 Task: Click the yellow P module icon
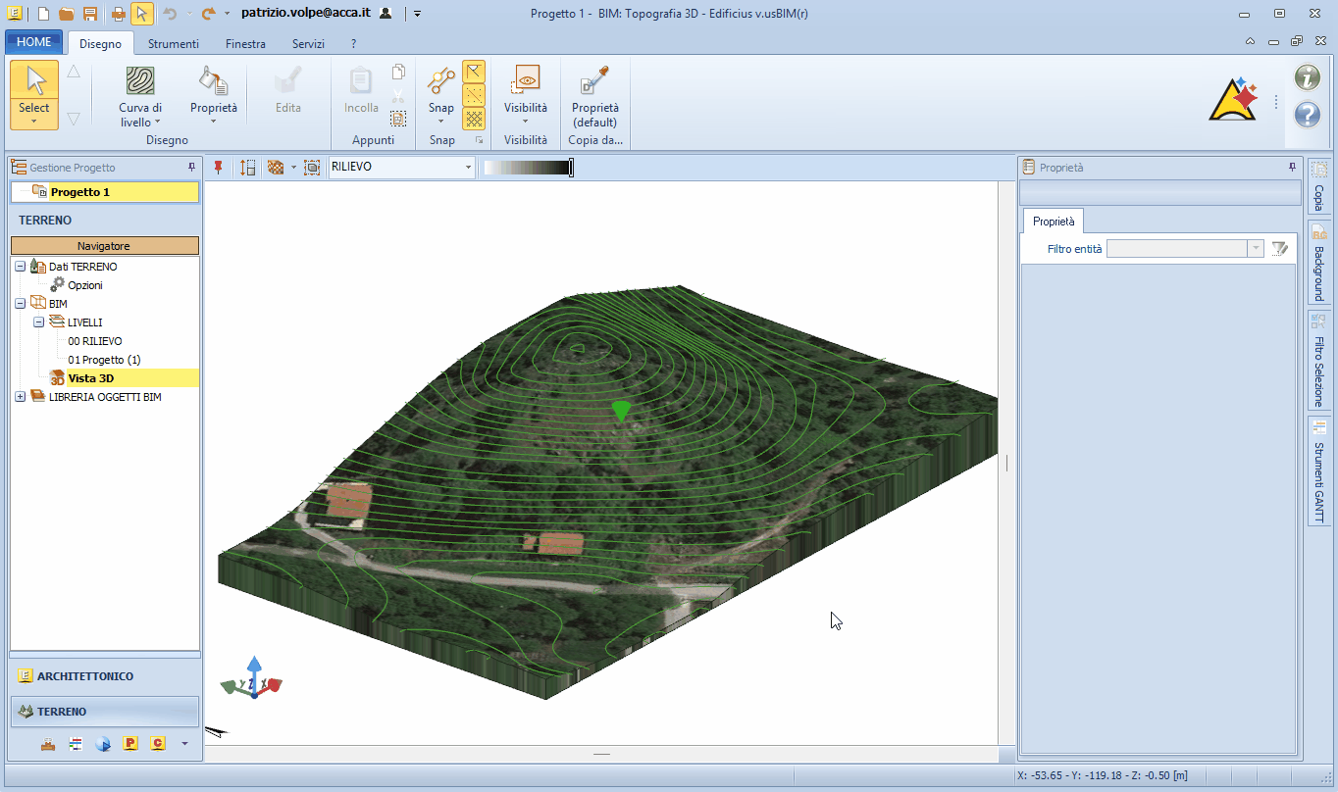click(130, 744)
